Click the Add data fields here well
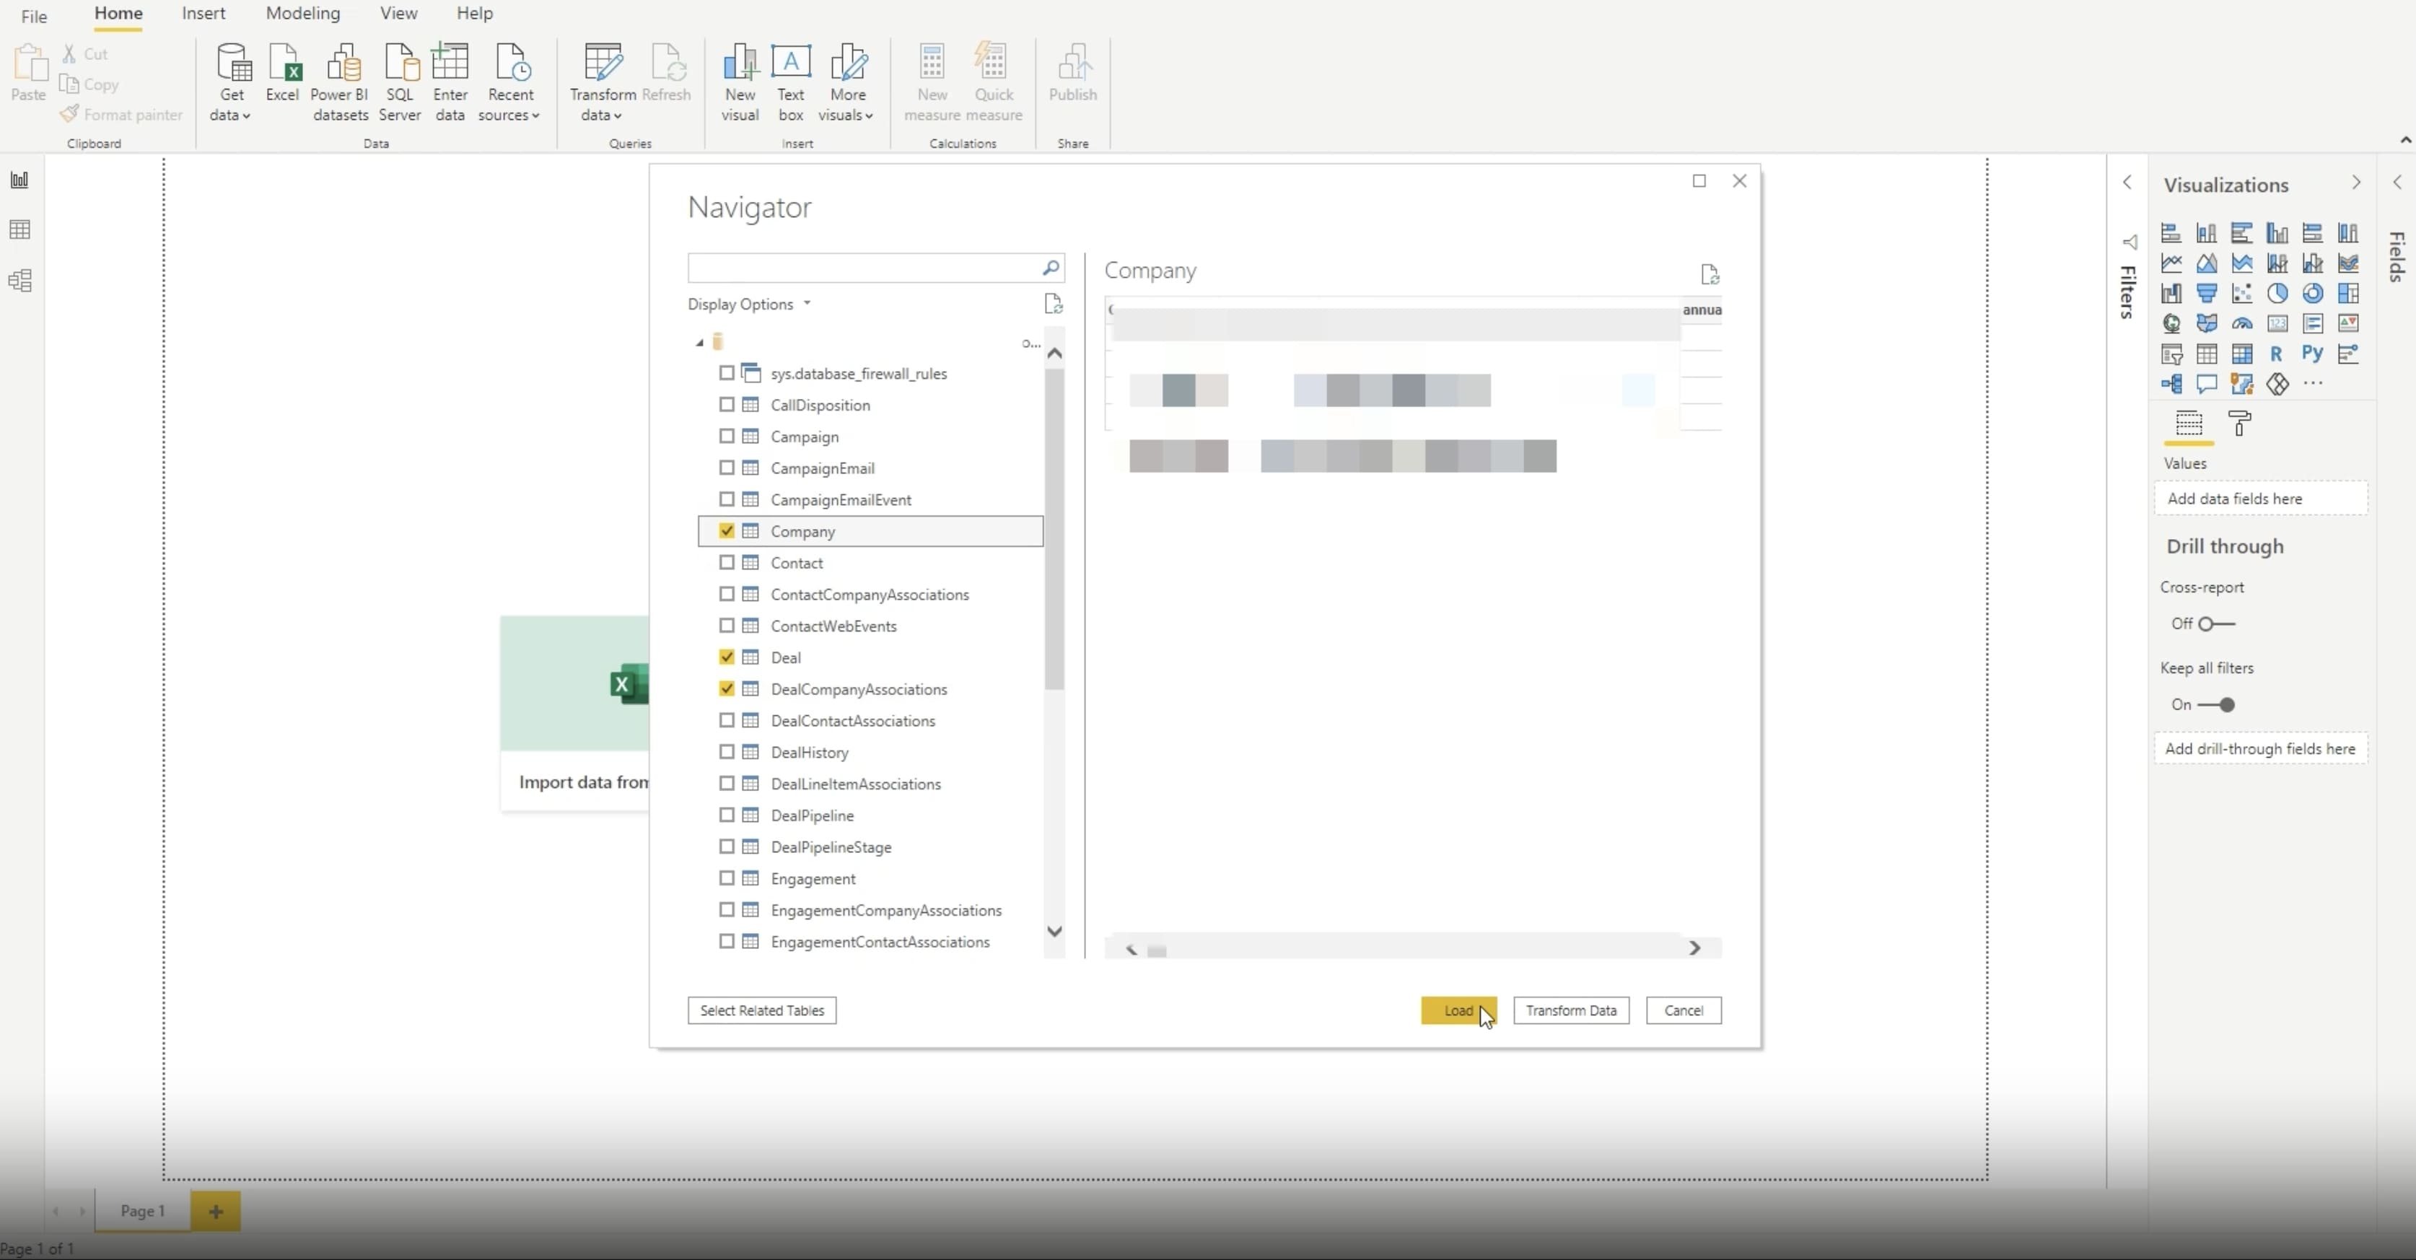This screenshot has height=1260, width=2416. 2260,498
